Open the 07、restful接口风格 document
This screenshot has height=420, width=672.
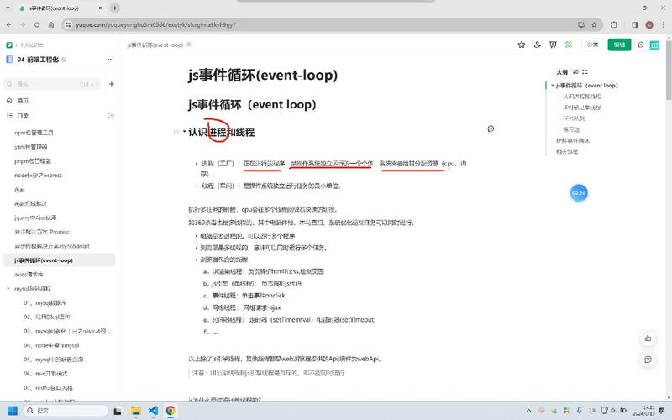click(48, 388)
